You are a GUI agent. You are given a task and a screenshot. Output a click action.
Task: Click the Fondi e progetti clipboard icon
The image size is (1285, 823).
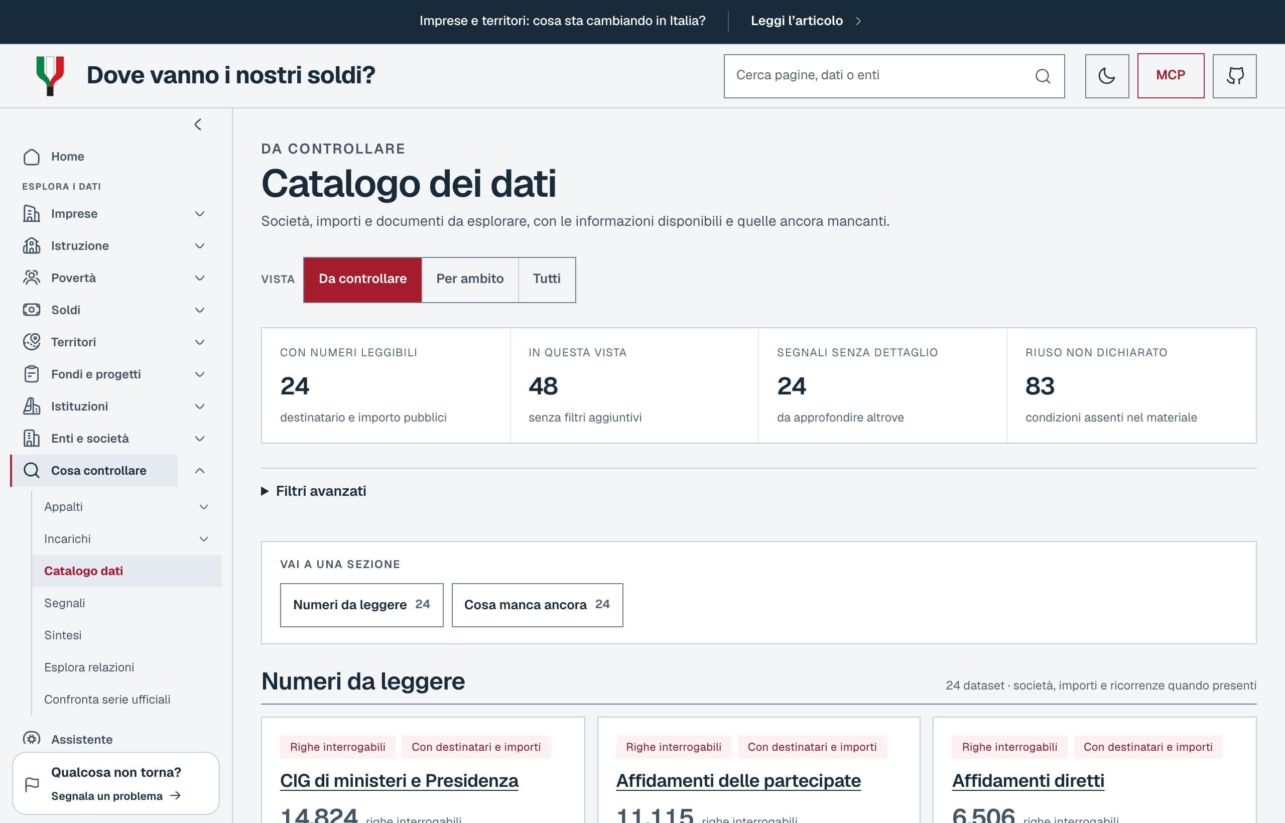pos(32,374)
